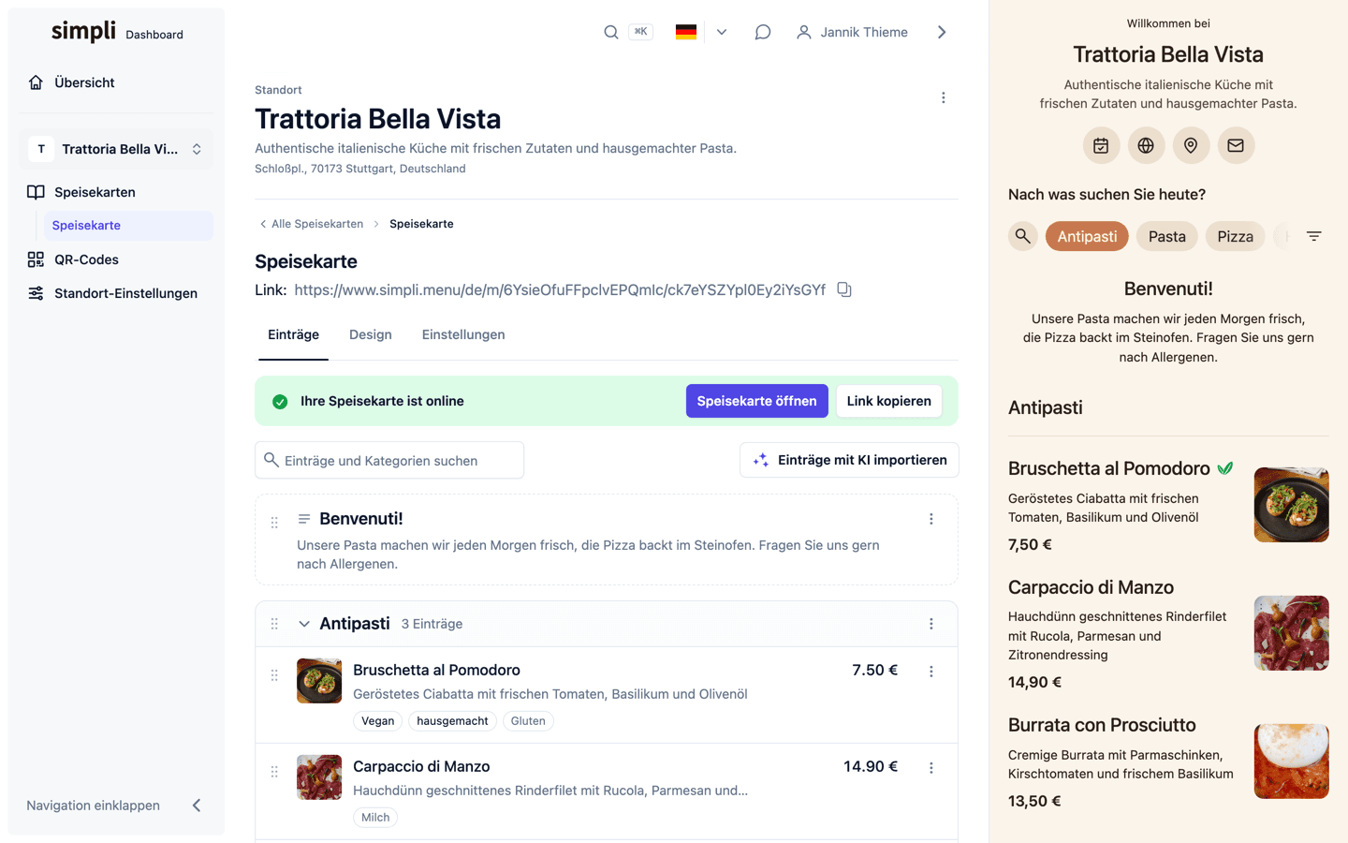Viewport: 1348px width, 843px height.
Task: Click the calendar reservation icon in the preview
Action: pos(1101,145)
